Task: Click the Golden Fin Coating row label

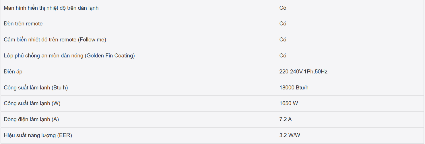Action: coord(69,56)
